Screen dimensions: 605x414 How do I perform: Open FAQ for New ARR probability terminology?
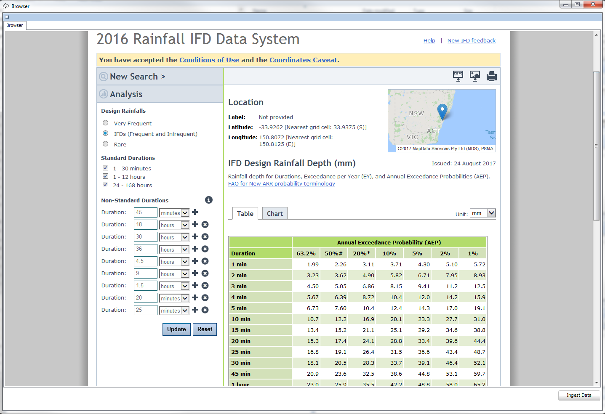click(281, 184)
